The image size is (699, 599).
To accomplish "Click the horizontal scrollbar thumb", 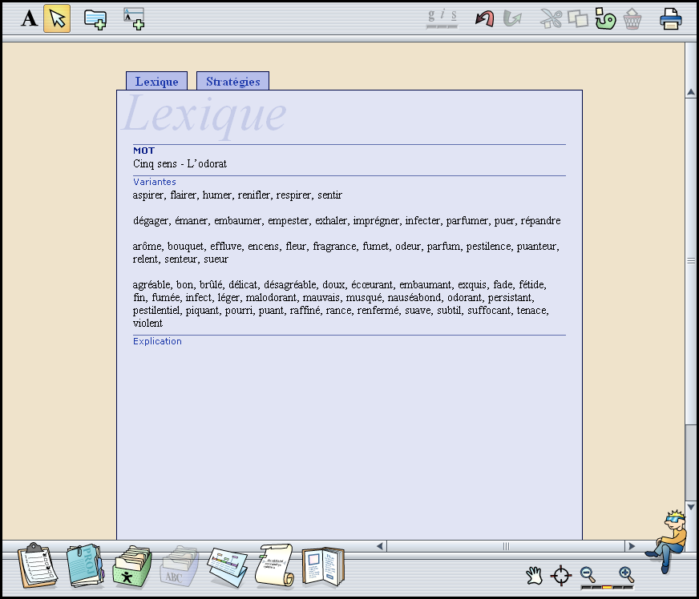I will click(x=506, y=546).
